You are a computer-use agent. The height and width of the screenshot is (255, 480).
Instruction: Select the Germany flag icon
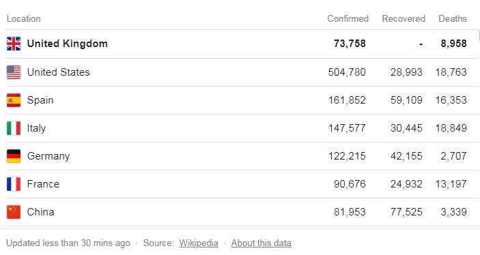pos(14,156)
